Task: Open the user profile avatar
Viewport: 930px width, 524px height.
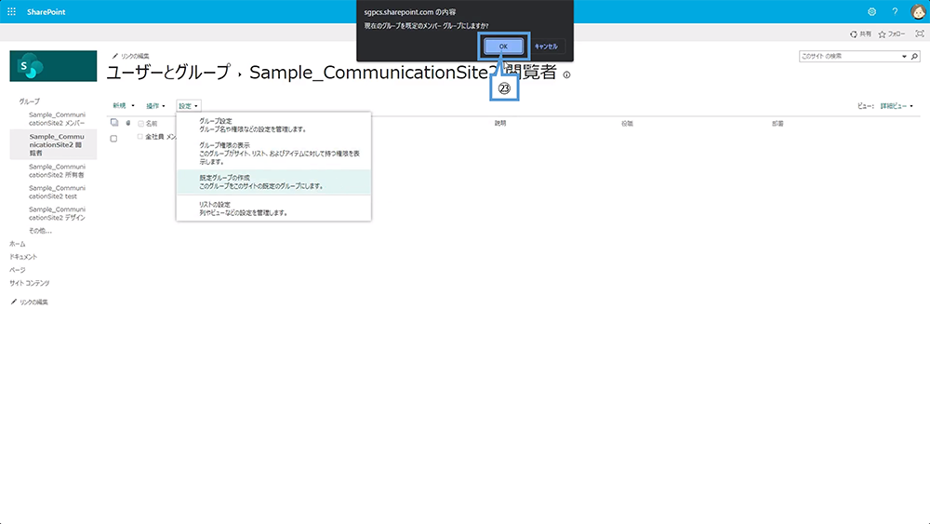Action: [x=918, y=11]
